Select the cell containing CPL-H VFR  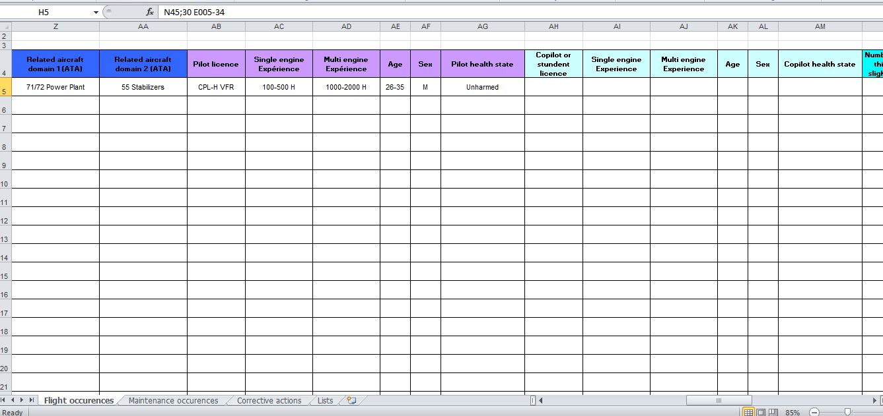pos(216,87)
